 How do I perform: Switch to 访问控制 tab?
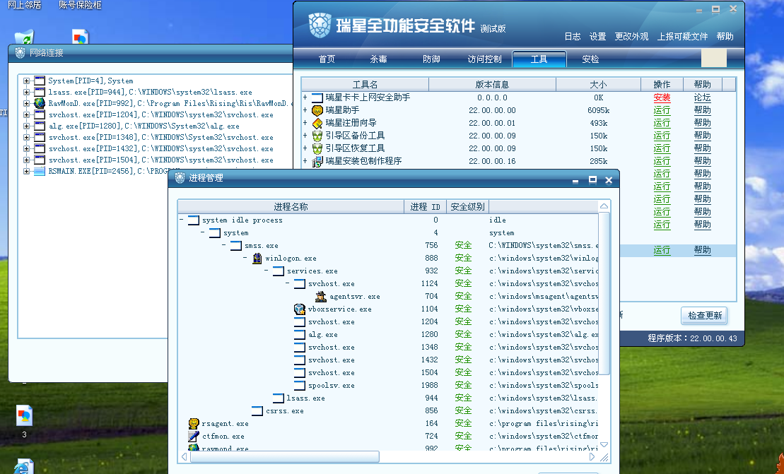484,59
